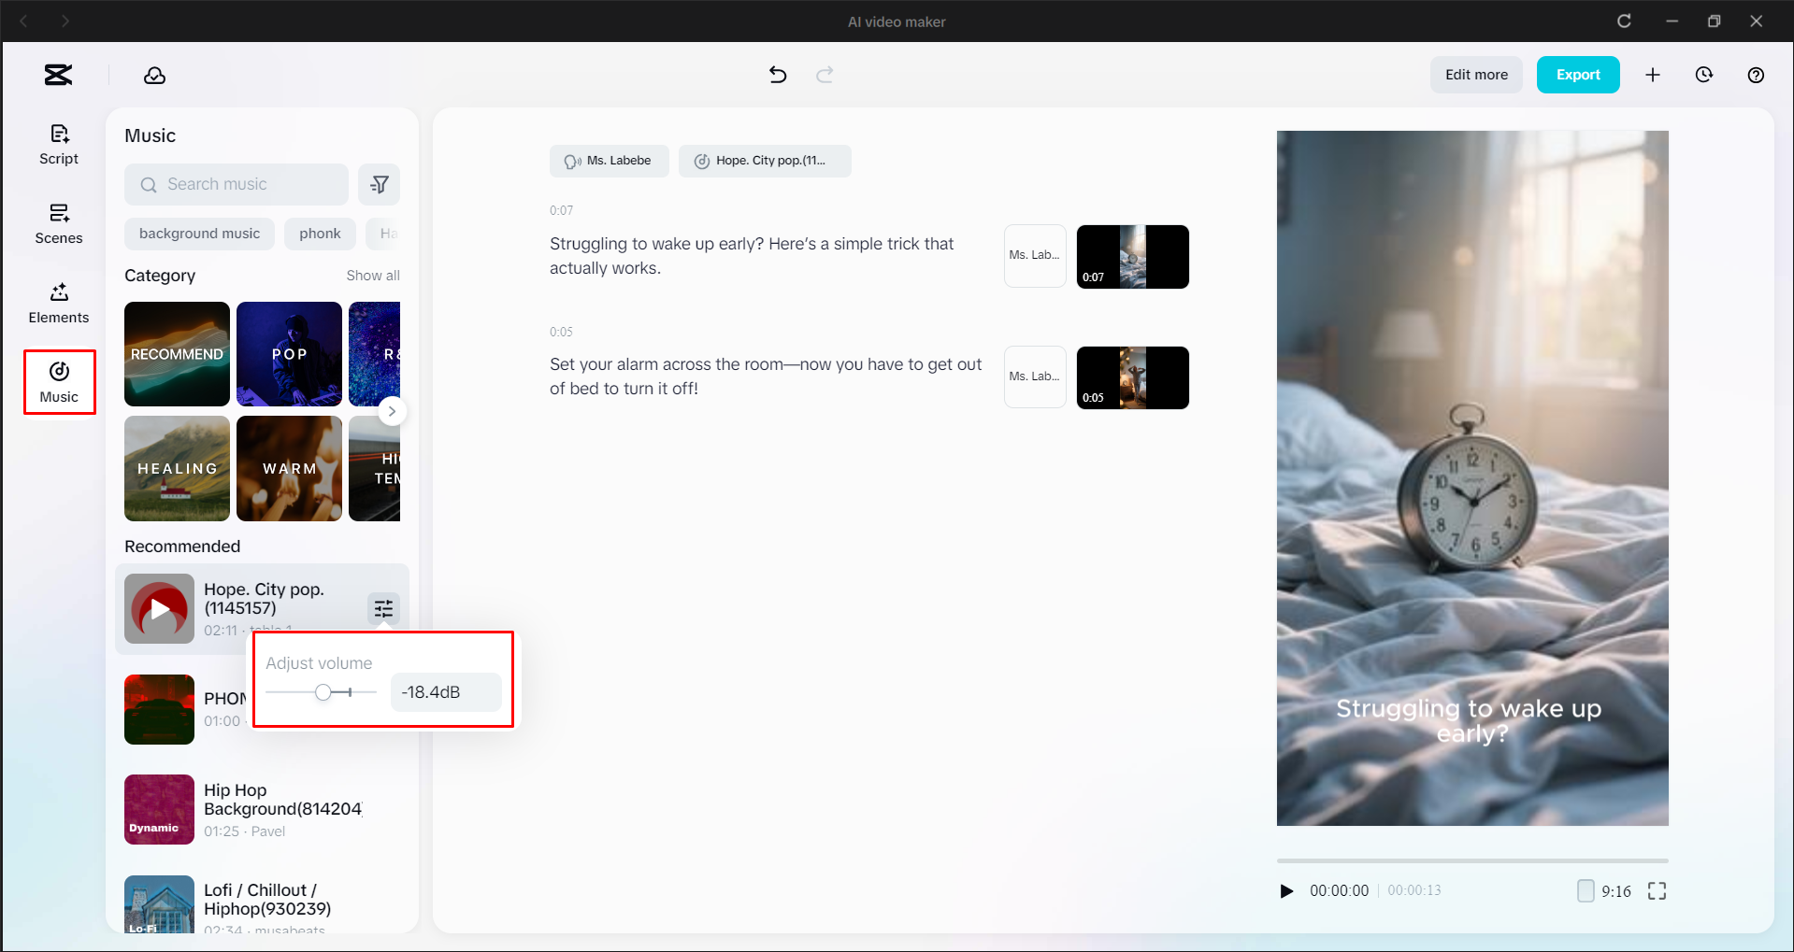
Task: Click the Export button
Action: point(1577,75)
